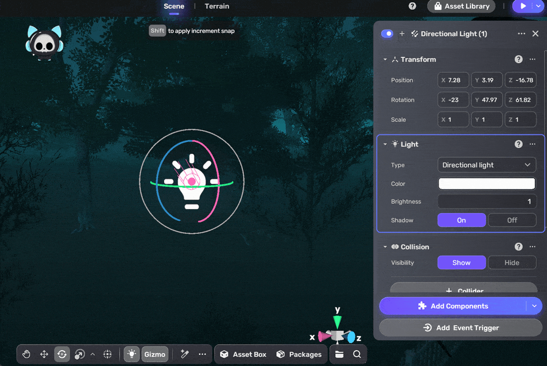Viewport: 547px width, 366px height.
Task: Open the search magnifier in bottom bar
Action: [357, 355]
